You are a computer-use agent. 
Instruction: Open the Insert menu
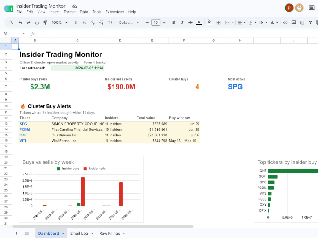55,12
